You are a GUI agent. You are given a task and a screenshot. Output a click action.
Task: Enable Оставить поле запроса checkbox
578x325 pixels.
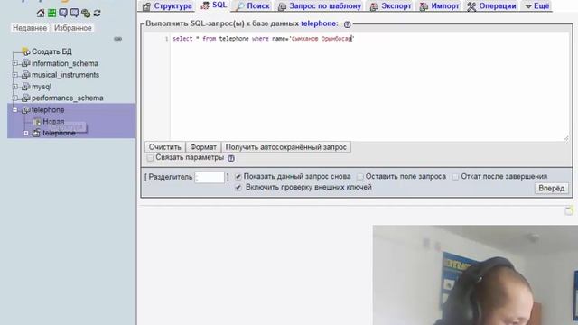(360, 177)
